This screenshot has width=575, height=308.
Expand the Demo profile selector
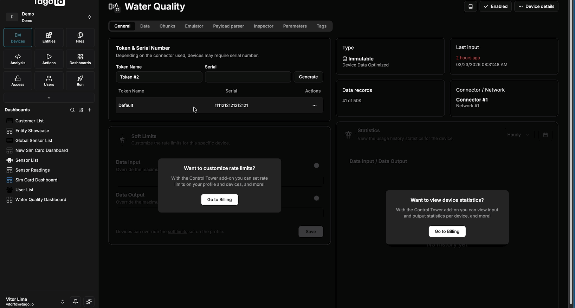click(x=90, y=17)
